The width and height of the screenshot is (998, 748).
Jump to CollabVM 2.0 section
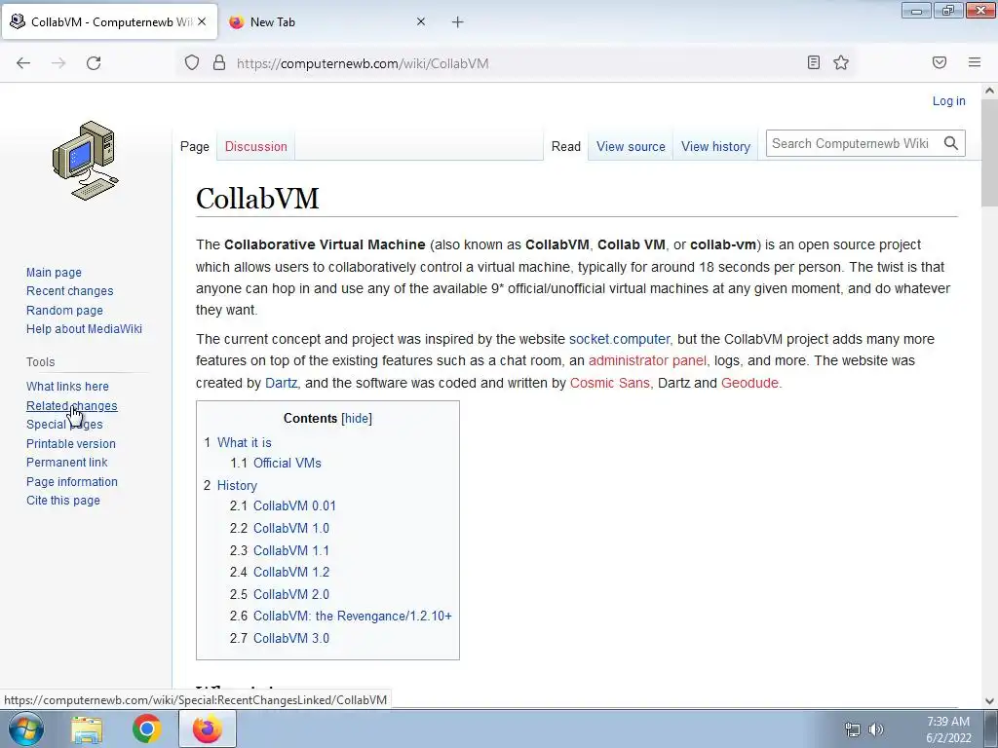291,594
